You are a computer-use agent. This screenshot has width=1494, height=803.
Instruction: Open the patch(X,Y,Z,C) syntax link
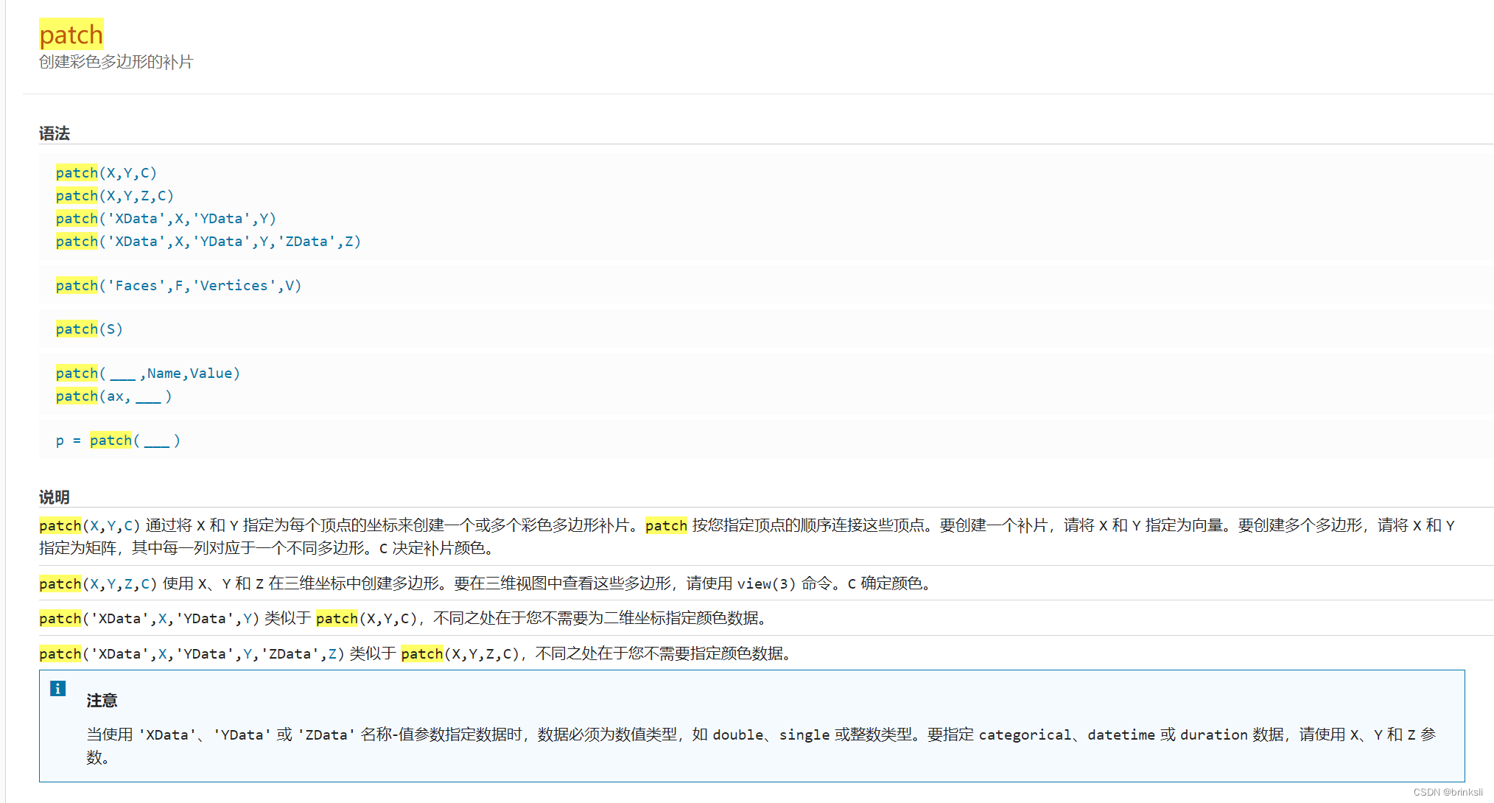click(114, 196)
